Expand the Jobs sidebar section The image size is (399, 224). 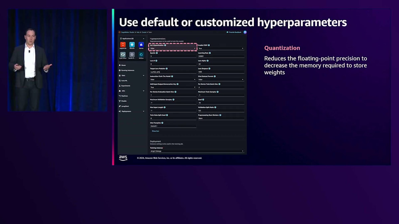coord(144,91)
